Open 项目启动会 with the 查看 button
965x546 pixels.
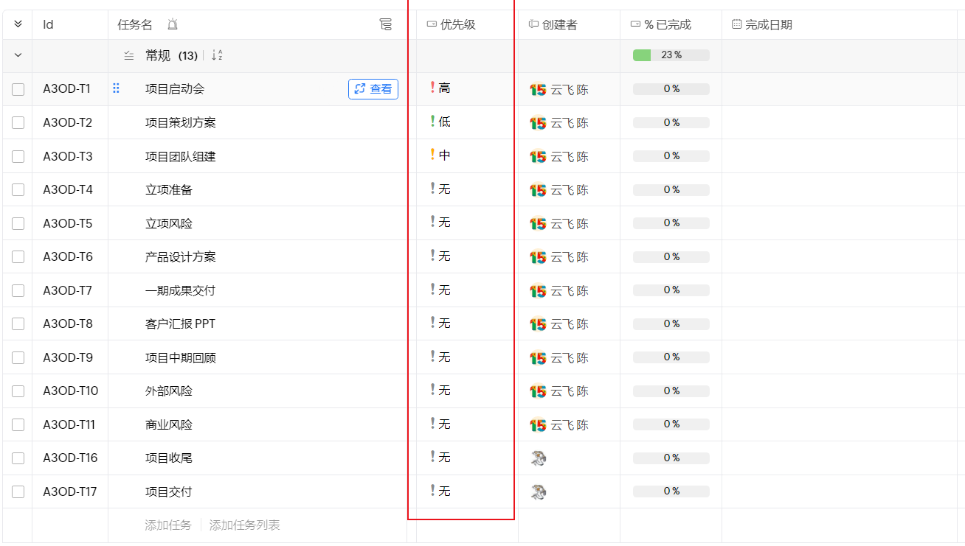pos(373,89)
